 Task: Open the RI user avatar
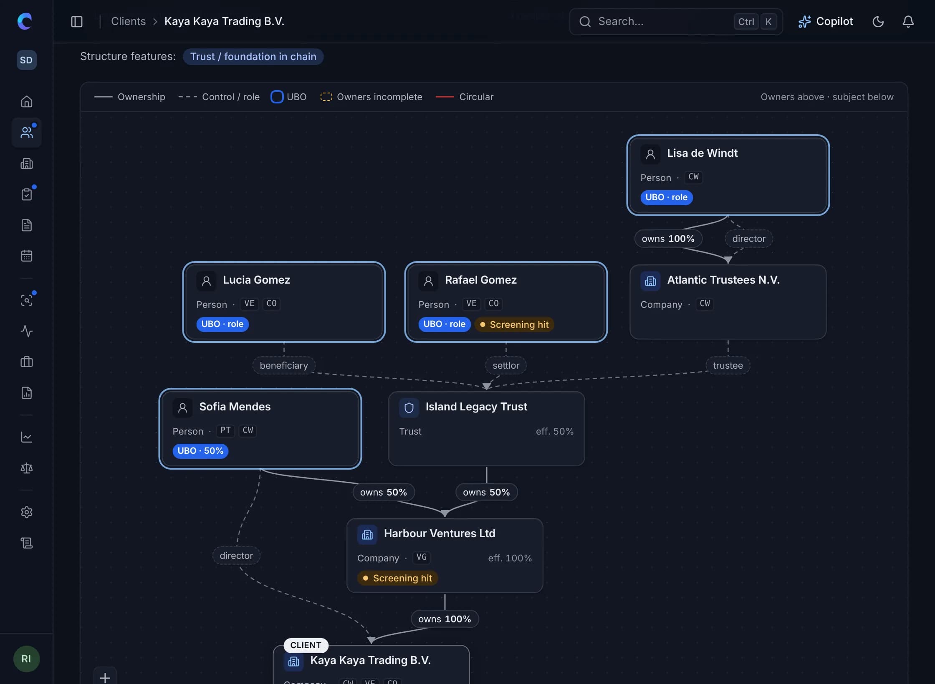pos(27,659)
